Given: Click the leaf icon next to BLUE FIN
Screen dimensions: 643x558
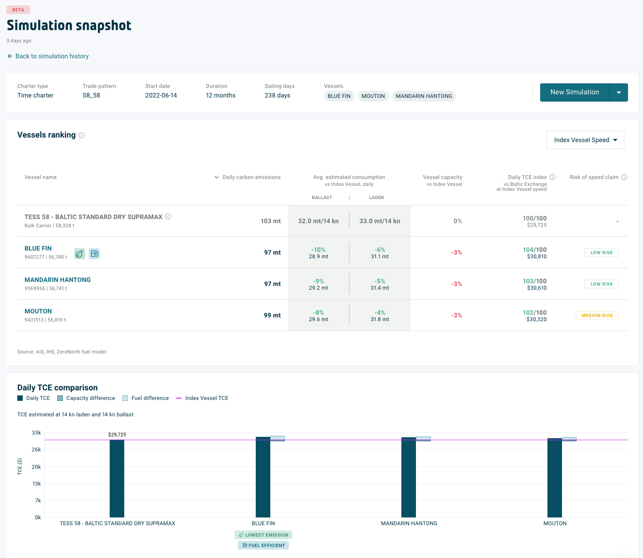Looking at the screenshot, I should pyautogui.click(x=80, y=254).
